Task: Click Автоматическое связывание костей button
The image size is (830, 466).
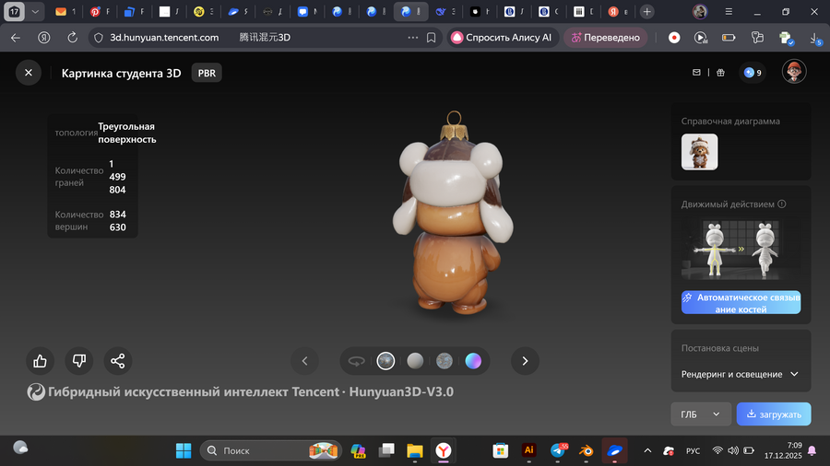Action: (741, 303)
